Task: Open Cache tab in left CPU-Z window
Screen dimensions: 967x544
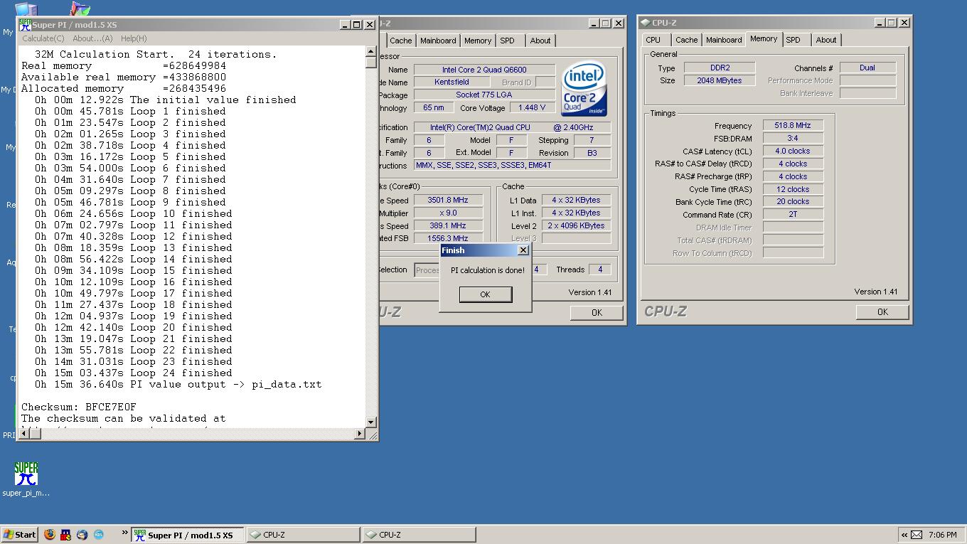Action: 400,41
